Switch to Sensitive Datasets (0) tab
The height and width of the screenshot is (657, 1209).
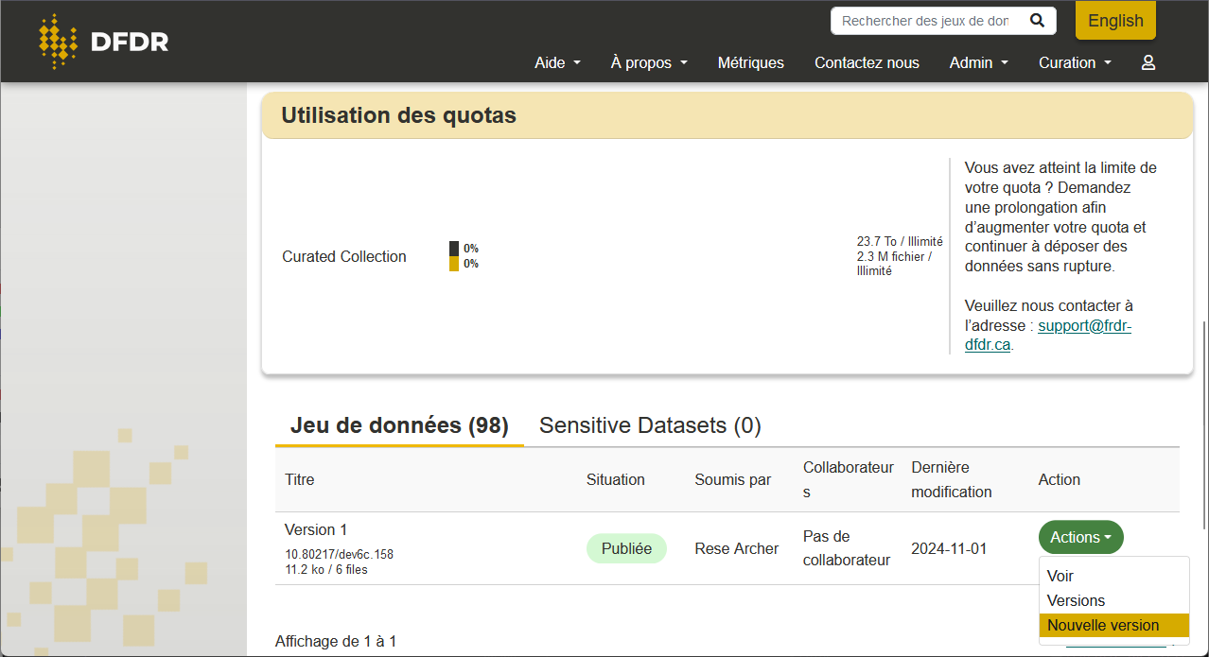(650, 425)
